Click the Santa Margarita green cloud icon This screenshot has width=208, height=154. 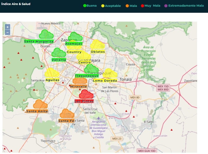[46, 34]
